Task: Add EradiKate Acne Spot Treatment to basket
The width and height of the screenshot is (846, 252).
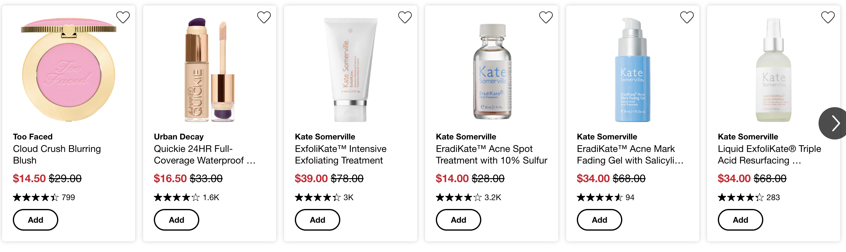Action: (x=458, y=220)
